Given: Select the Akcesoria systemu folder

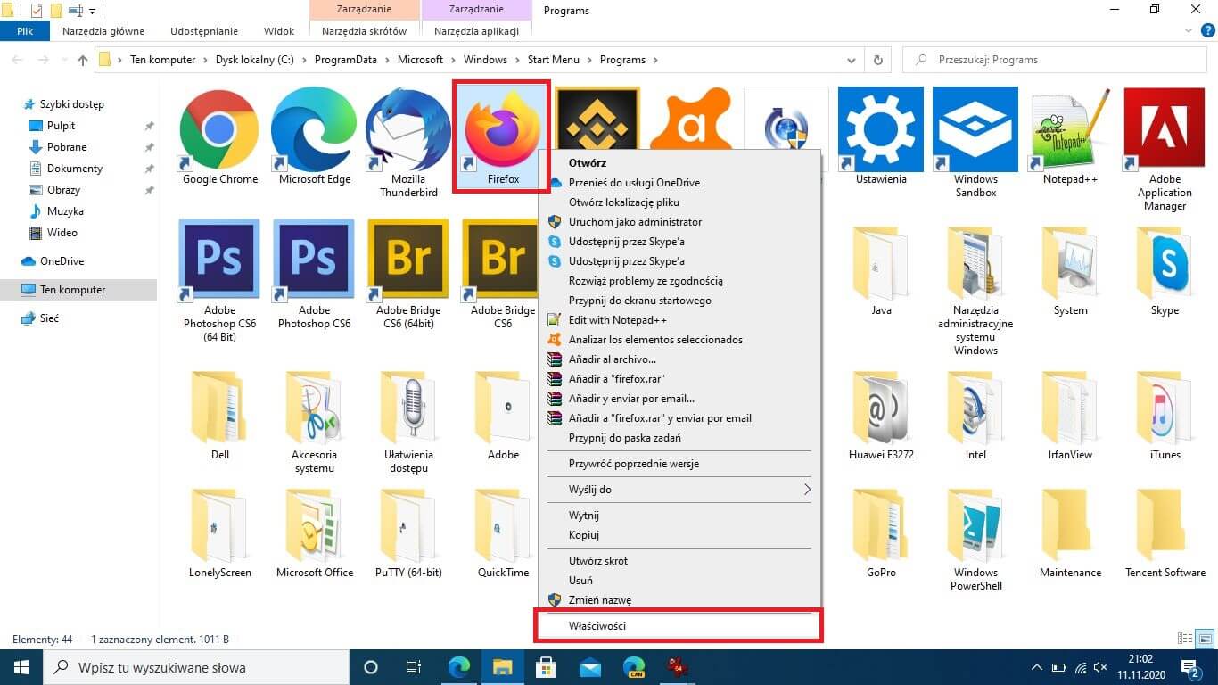Looking at the screenshot, I should tap(314, 406).
